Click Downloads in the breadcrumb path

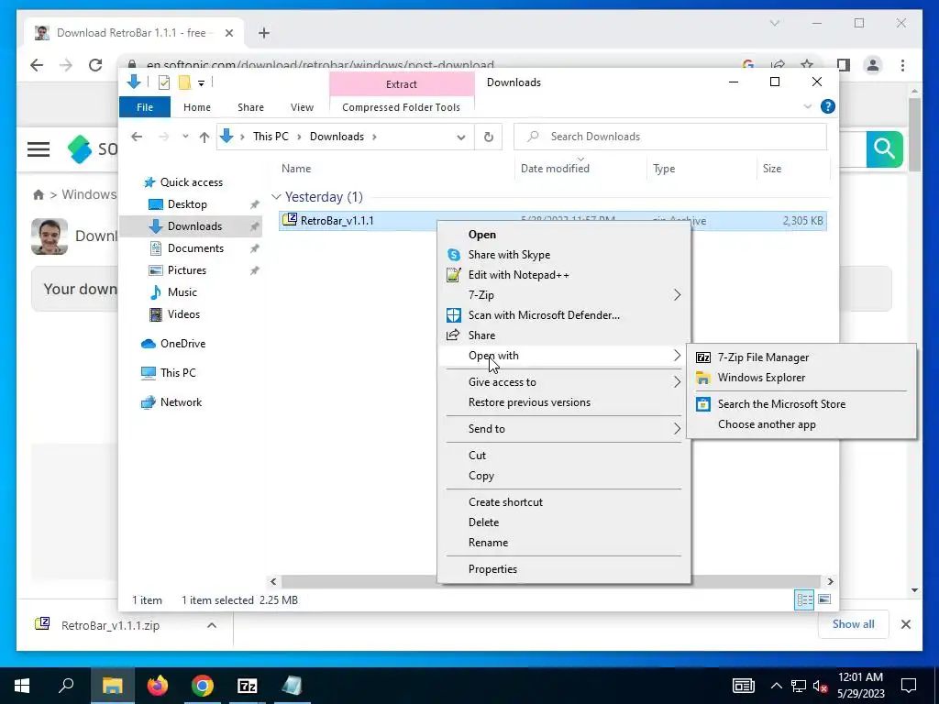click(337, 137)
